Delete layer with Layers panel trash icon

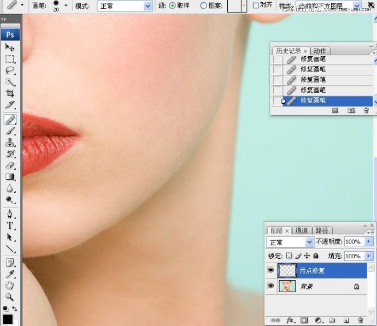click(x=360, y=320)
